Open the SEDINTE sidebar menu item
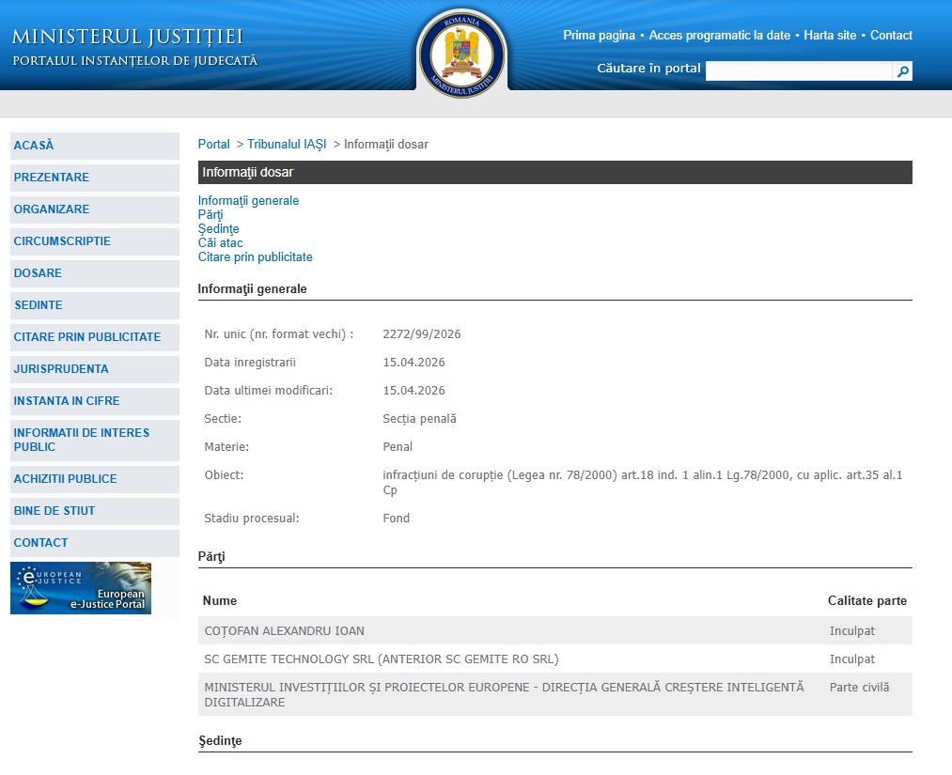This screenshot has height=775, width=952. tap(39, 305)
